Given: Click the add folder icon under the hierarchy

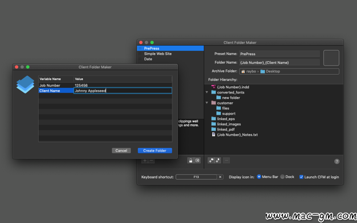Looking at the screenshot, I should [x=211, y=160].
